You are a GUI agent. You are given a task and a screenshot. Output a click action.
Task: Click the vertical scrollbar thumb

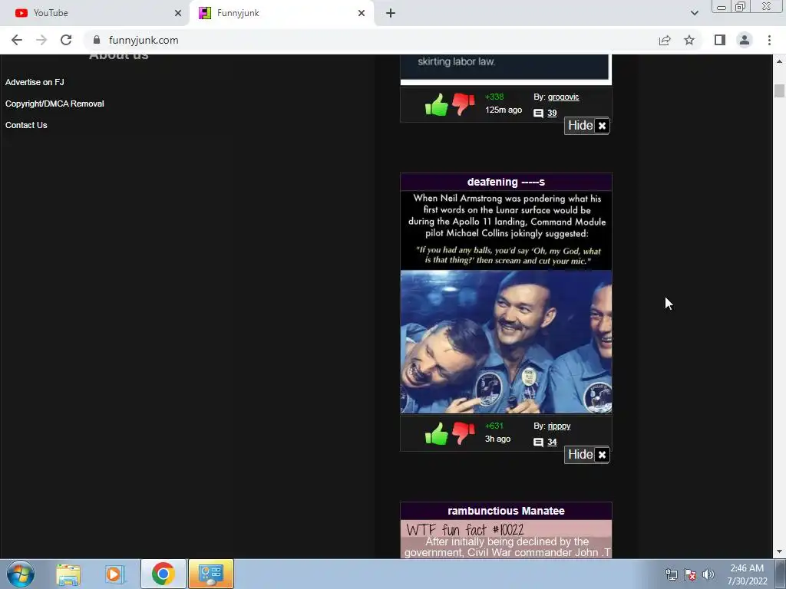pyautogui.click(x=780, y=90)
